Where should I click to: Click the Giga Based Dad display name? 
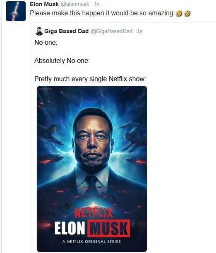pos(66,31)
